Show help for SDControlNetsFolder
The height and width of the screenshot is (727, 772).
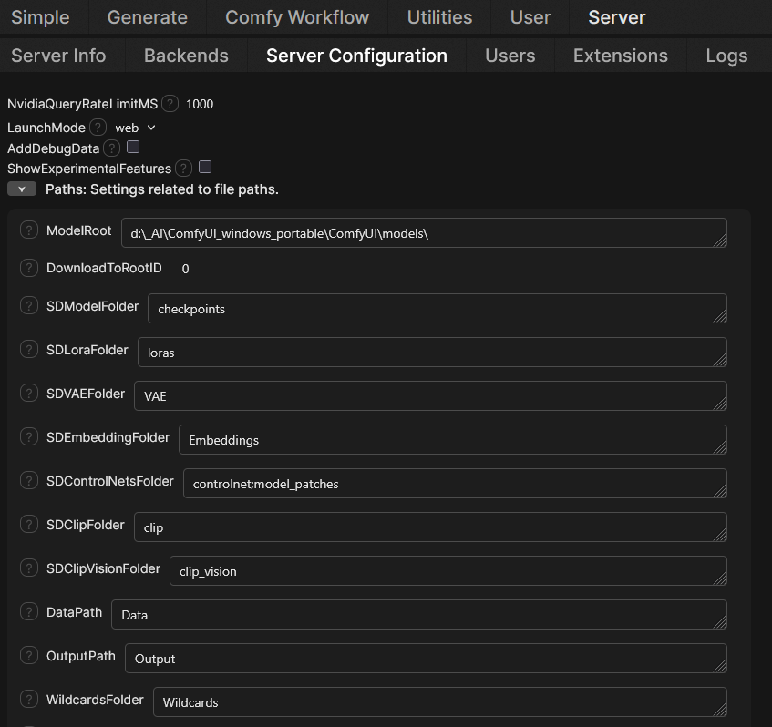(x=29, y=481)
